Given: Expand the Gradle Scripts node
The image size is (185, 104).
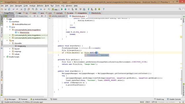Looking at the screenshot, I should click(x=4, y=57).
